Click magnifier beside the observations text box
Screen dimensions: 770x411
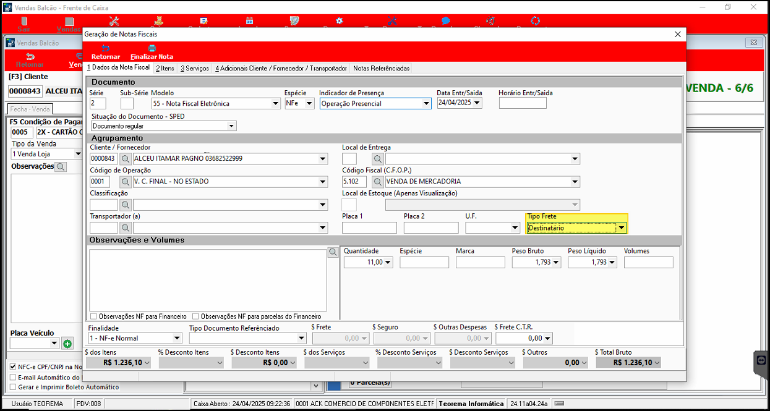[333, 252]
